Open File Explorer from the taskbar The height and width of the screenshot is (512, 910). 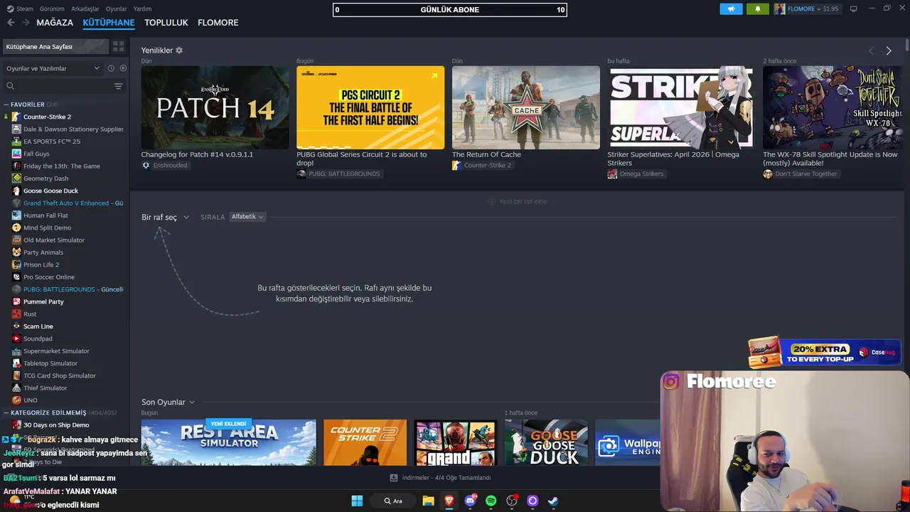[428, 501]
